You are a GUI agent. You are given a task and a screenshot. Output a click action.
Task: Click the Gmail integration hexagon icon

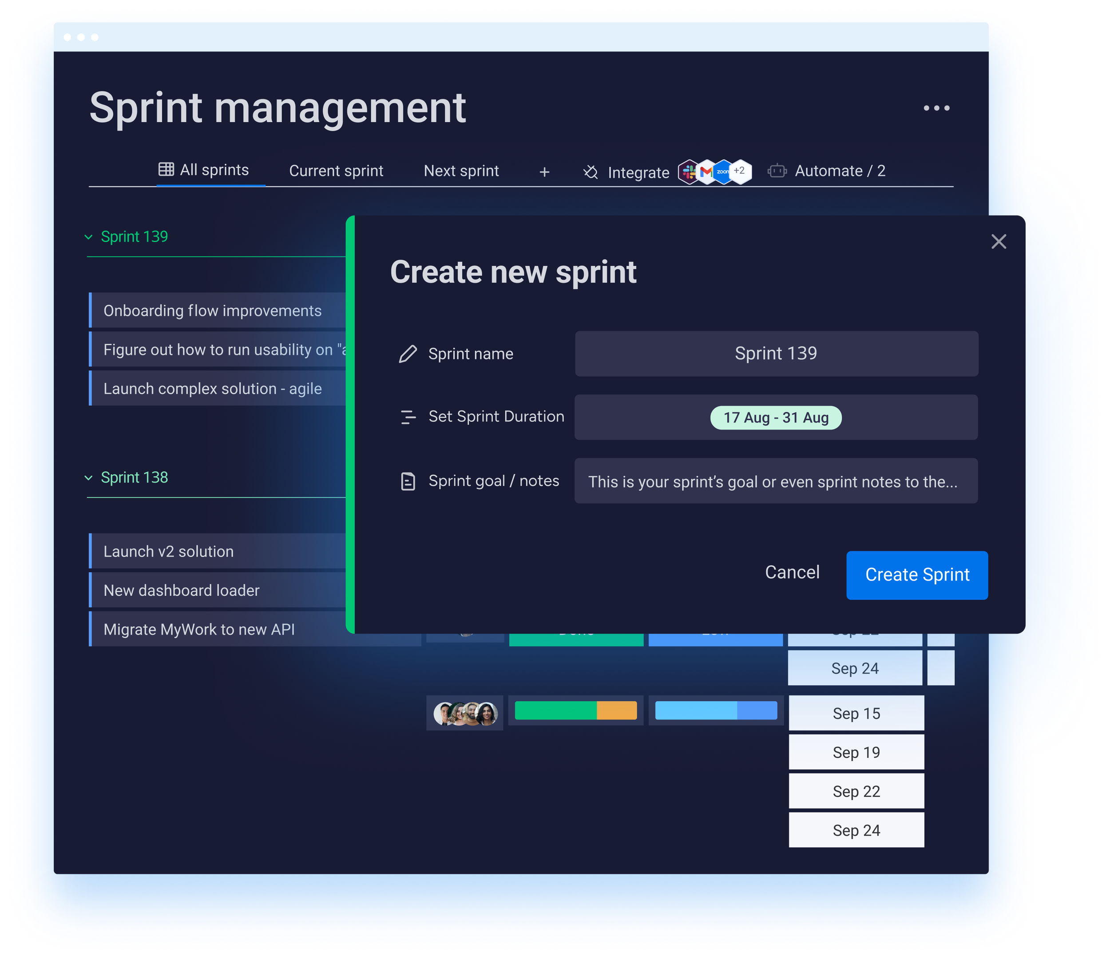tap(706, 172)
